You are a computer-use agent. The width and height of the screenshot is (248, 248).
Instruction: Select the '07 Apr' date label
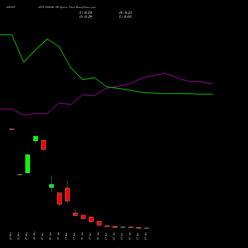point(42,236)
